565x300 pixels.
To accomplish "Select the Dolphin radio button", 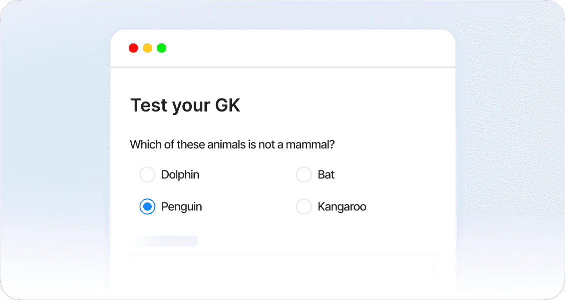I will pos(147,174).
